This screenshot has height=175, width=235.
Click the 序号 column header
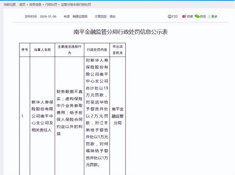[24, 50]
